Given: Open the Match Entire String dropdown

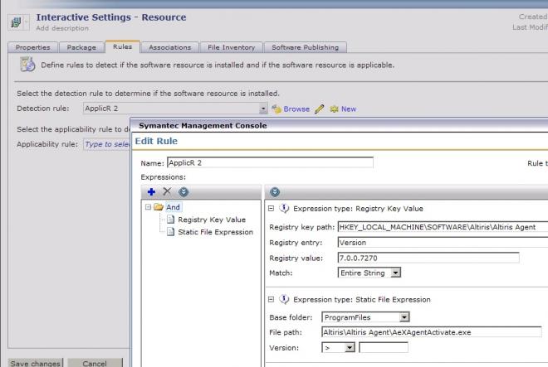Looking at the screenshot, I should (395, 273).
